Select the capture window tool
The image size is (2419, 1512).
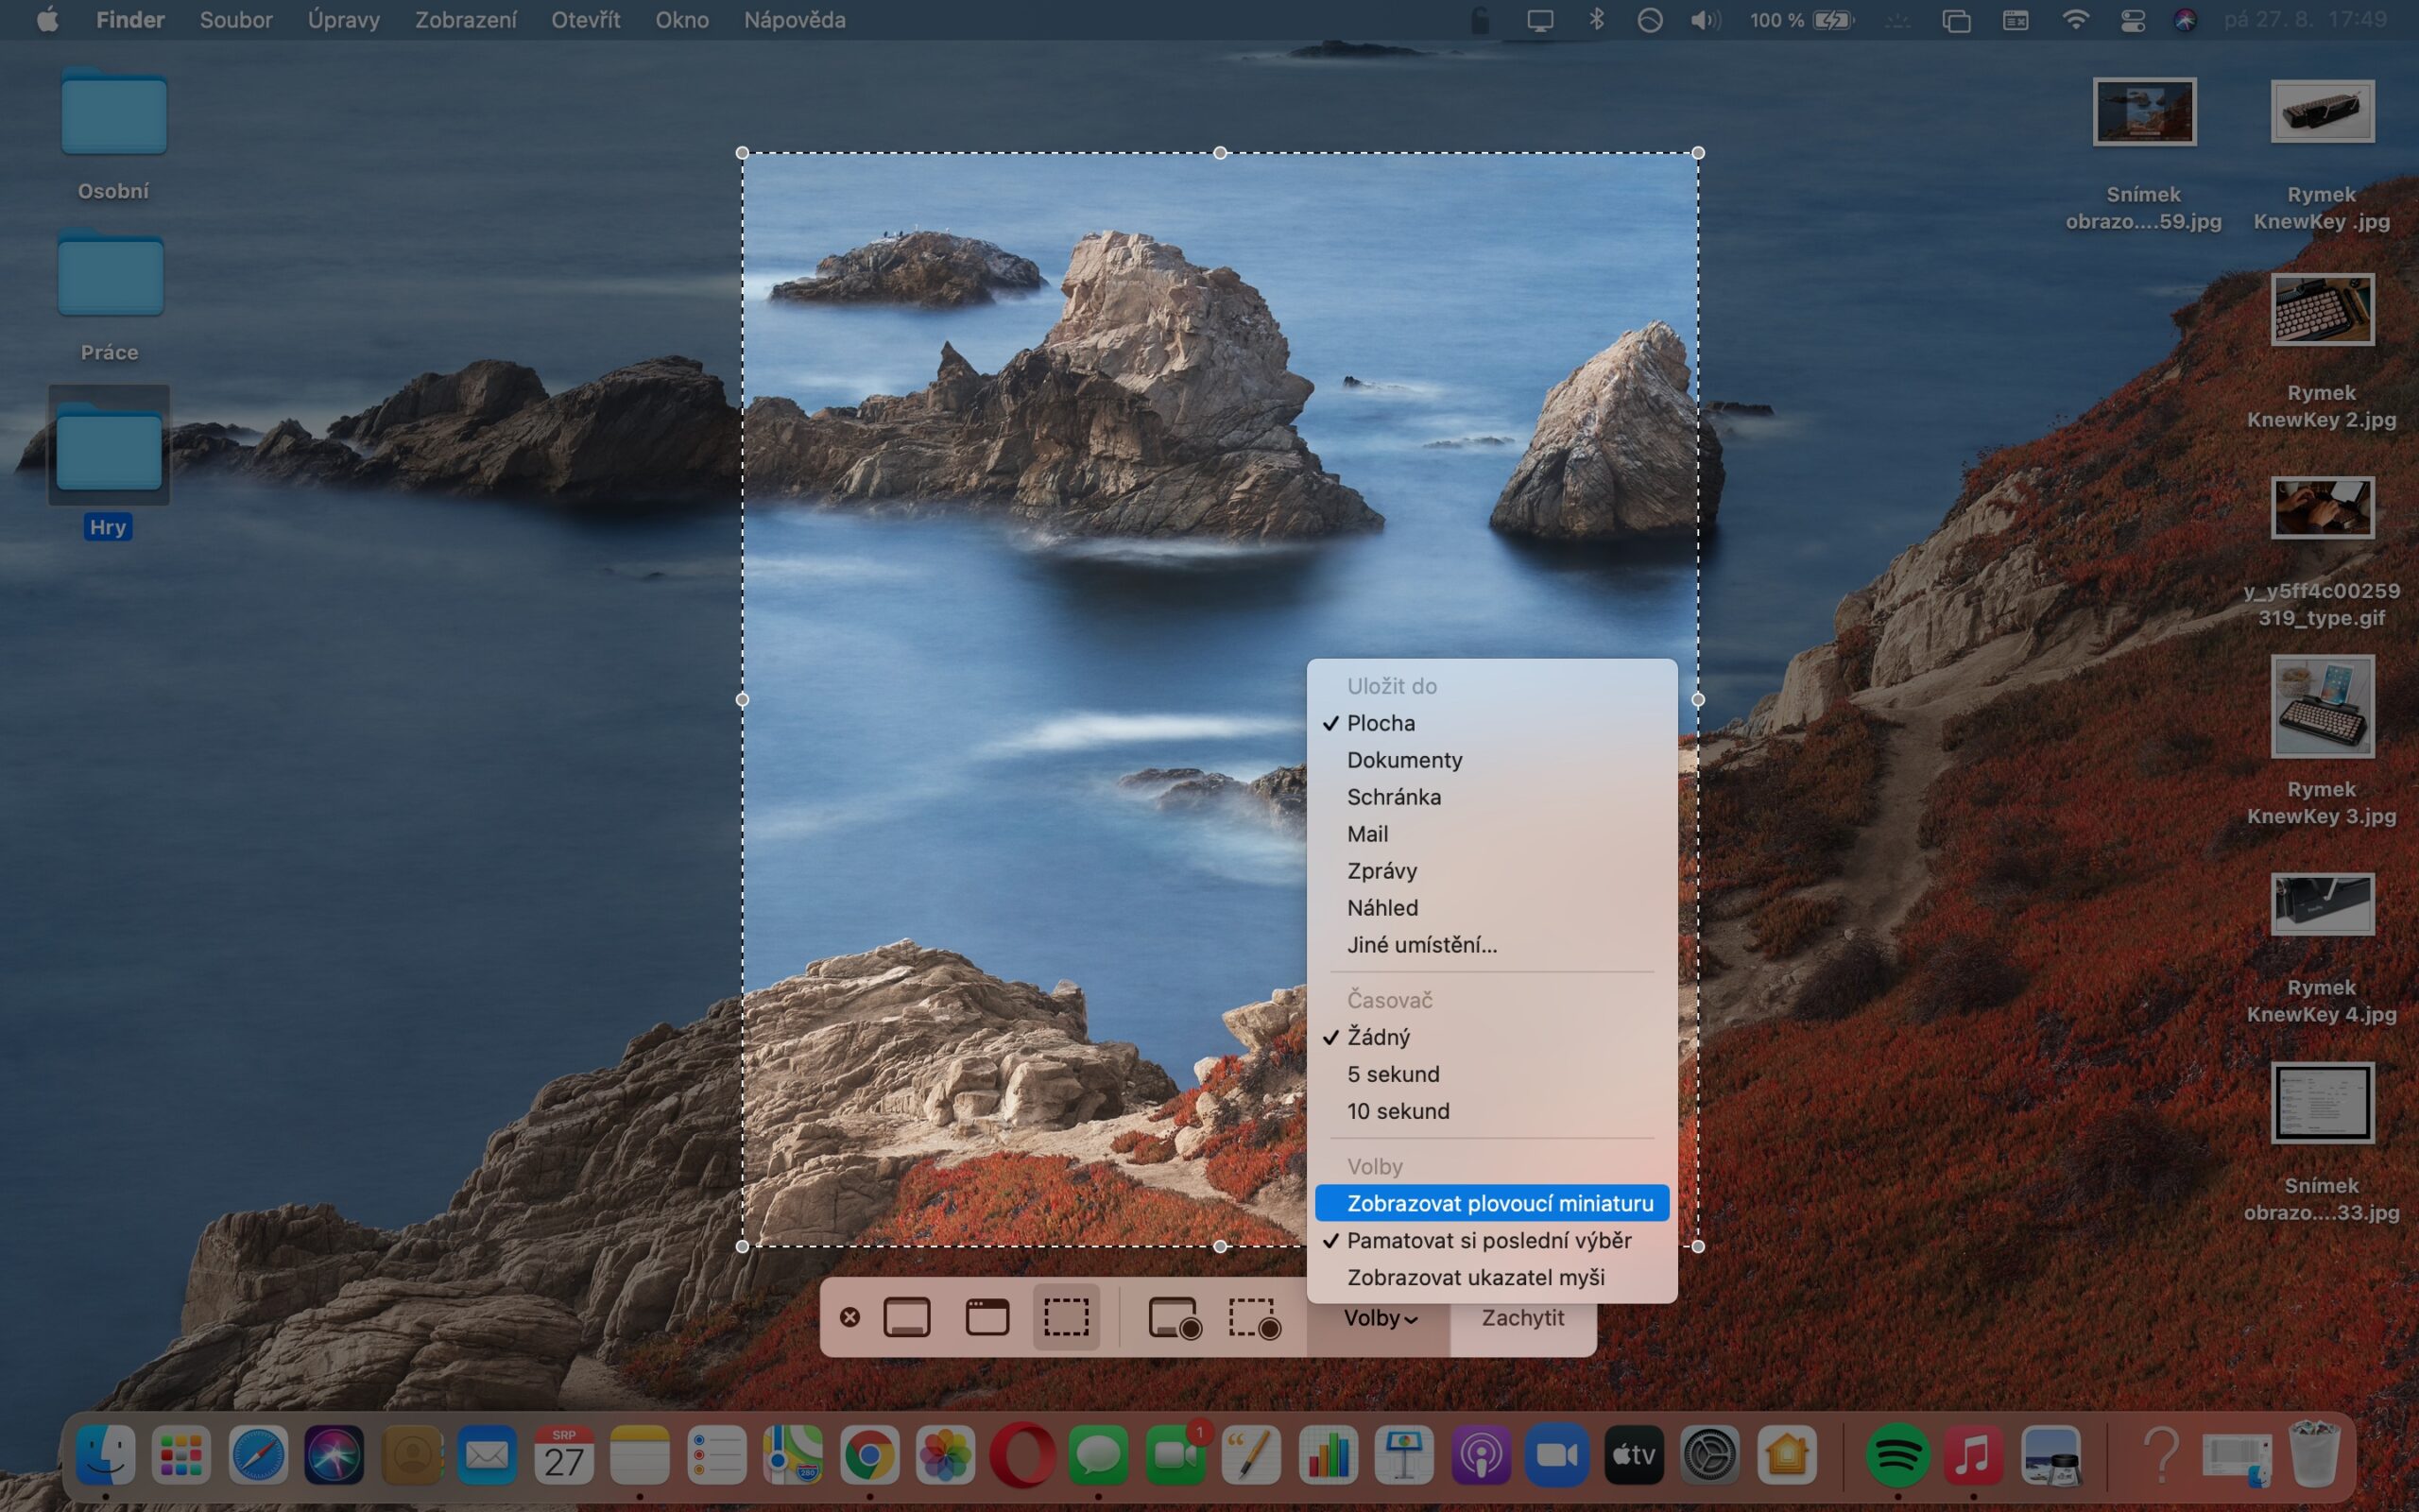[x=987, y=1317]
